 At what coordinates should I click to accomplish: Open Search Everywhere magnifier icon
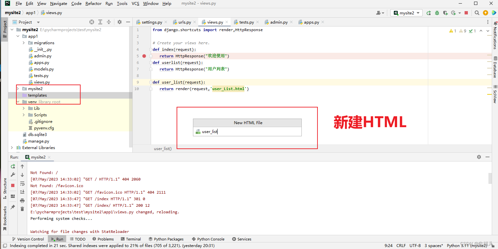[477, 13]
